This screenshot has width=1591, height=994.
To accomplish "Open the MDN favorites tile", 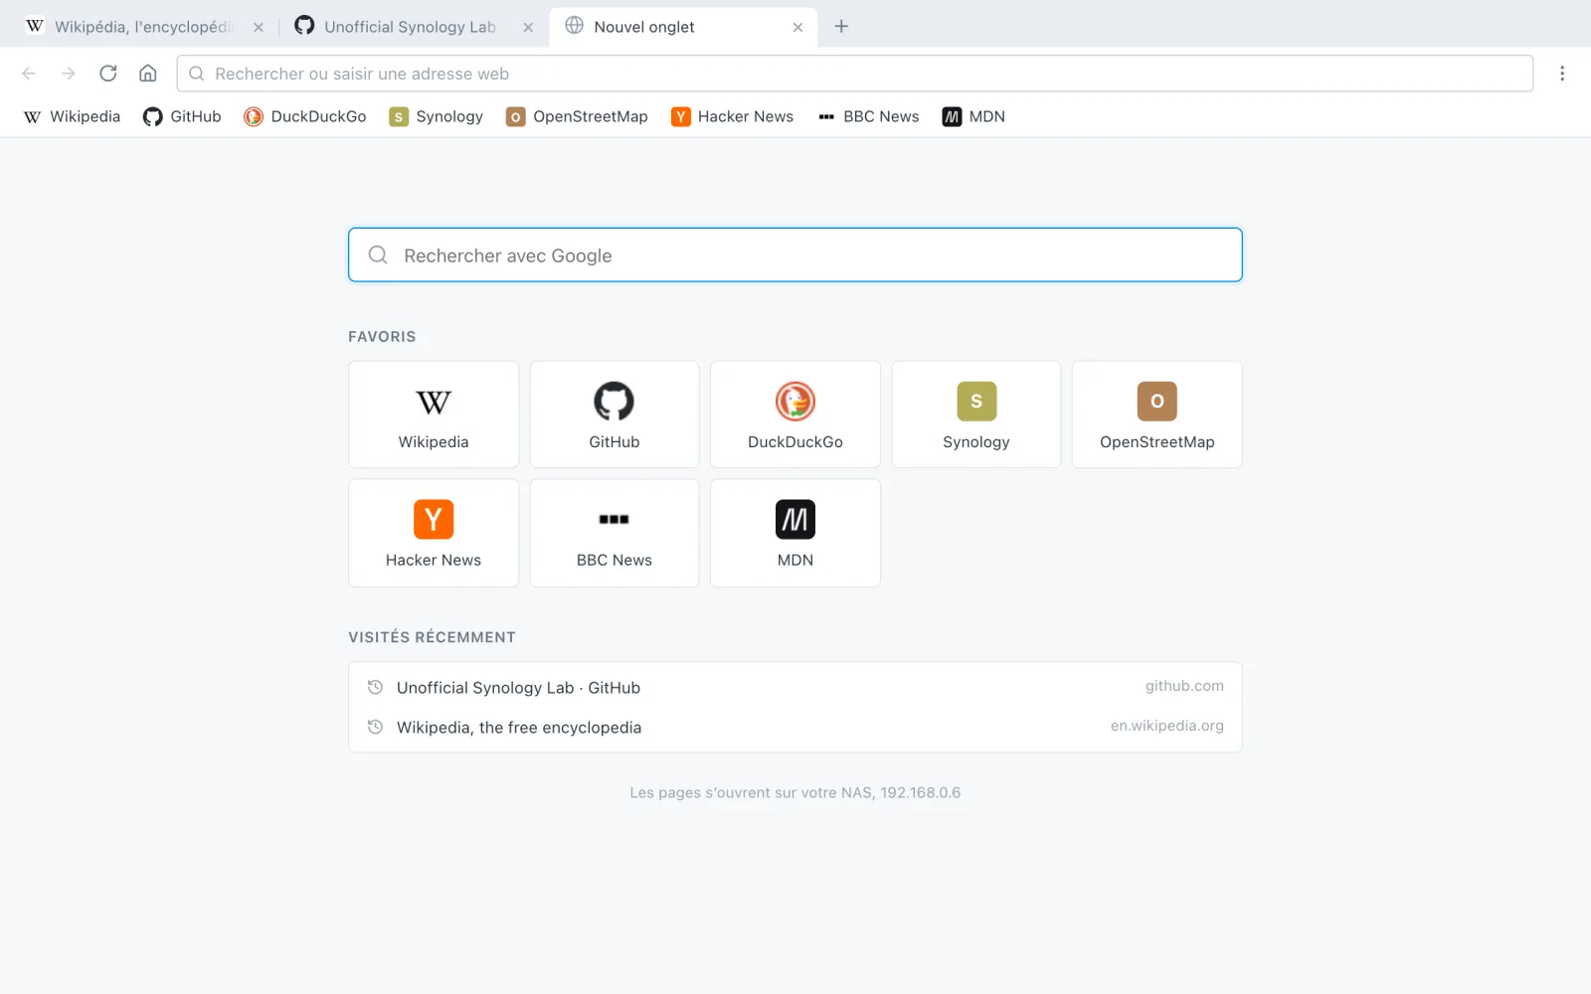I will (x=795, y=533).
